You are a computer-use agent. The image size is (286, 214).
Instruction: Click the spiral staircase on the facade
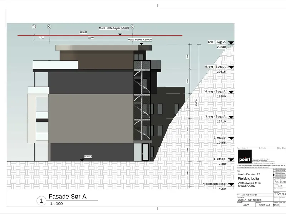(x=142, y=102)
